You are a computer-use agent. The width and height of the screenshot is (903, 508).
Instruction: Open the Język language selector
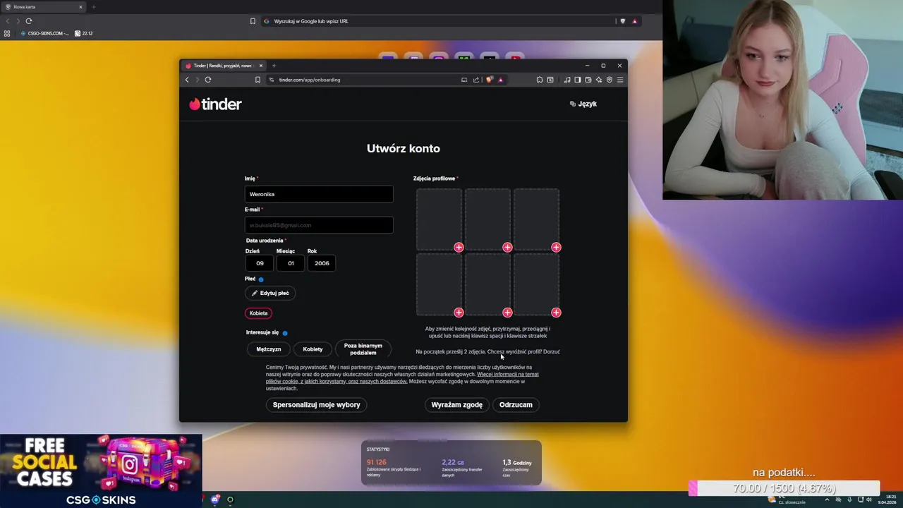pyautogui.click(x=583, y=104)
